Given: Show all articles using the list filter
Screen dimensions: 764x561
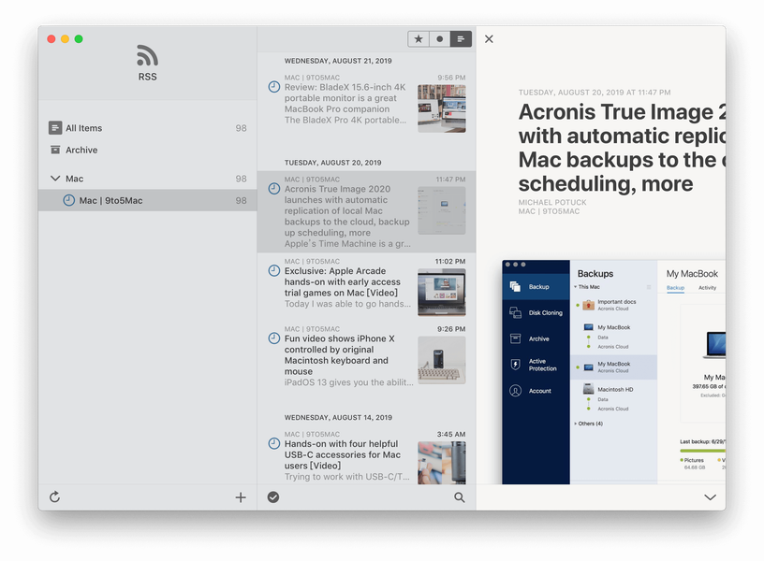Looking at the screenshot, I should [461, 39].
